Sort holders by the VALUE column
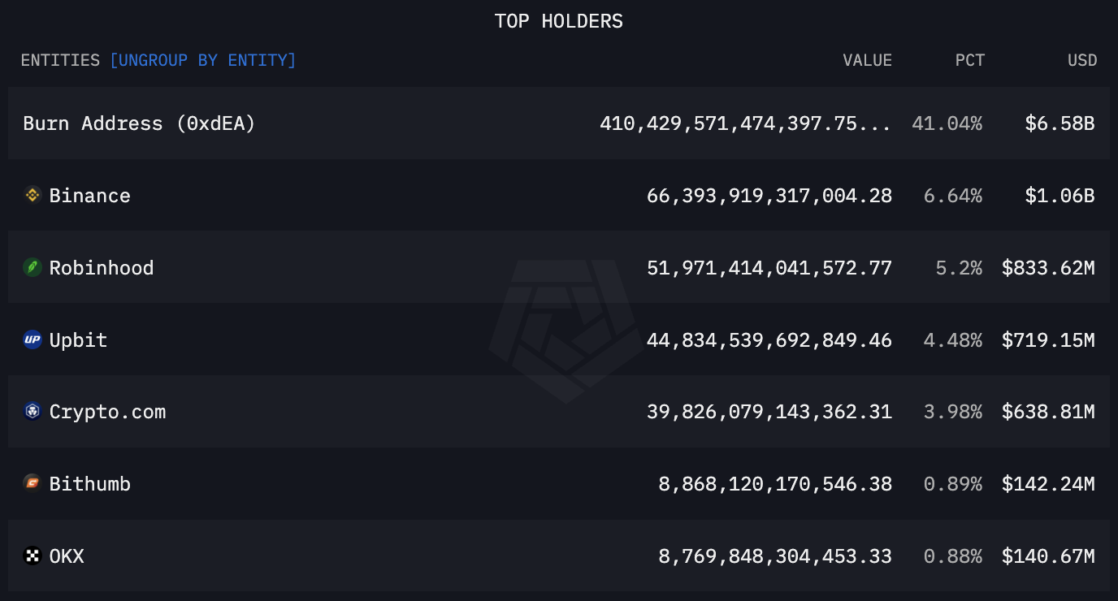Image resolution: width=1118 pixels, height=601 pixels. [x=867, y=60]
